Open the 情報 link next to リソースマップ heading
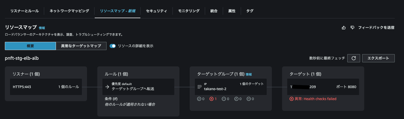 click(42, 28)
